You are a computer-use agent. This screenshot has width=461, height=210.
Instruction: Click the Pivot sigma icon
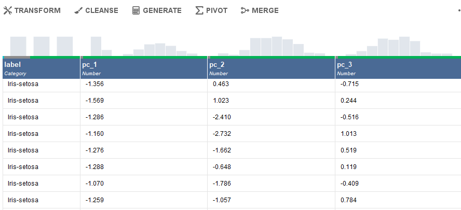[199, 10]
